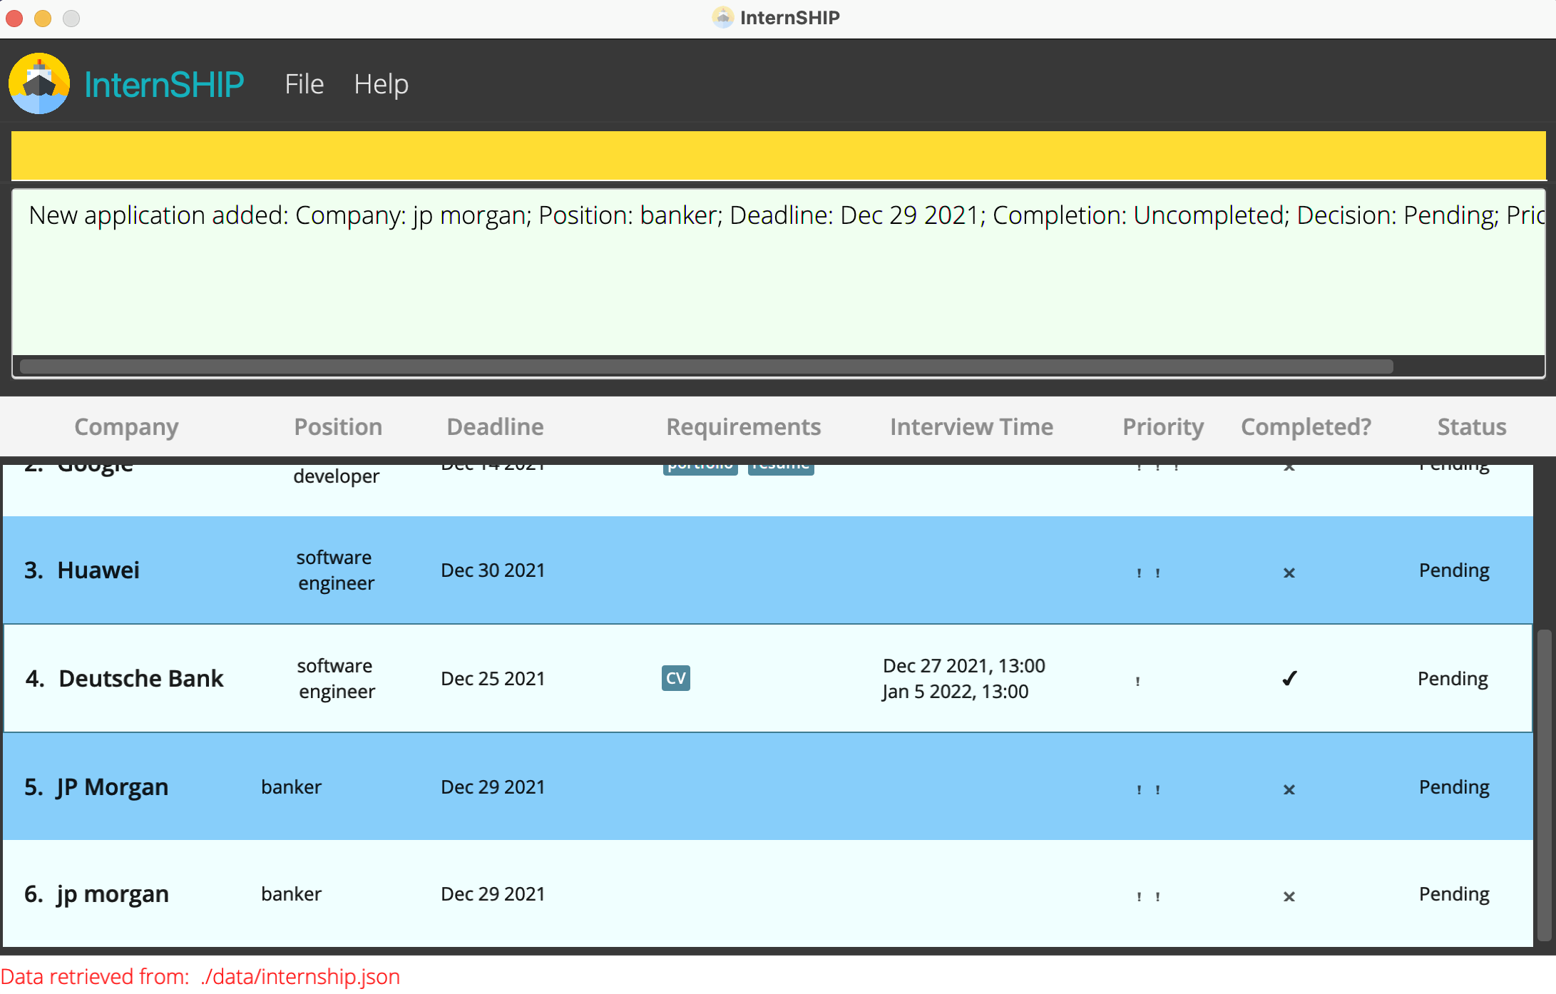
Task: Click JP Morgan's uncompleted cross icon
Action: (1289, 789)
